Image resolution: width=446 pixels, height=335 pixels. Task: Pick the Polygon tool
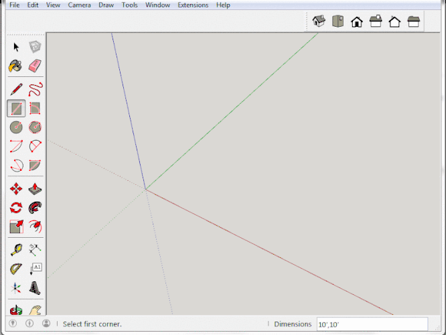click(x=35, y=127)
